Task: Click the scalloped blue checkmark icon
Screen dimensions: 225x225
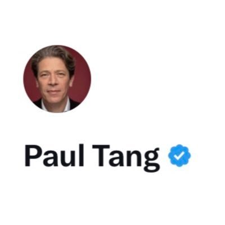Action: coord(179,156)
